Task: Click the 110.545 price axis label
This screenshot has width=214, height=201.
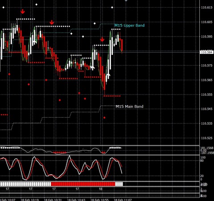Action: click(207, 109)
